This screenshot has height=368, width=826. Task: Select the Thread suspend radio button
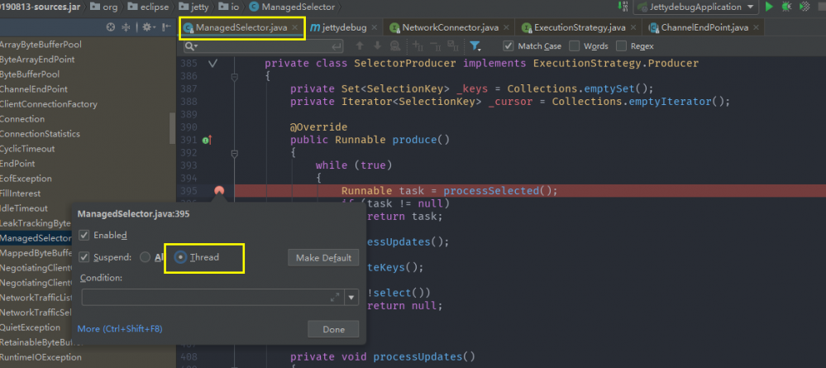pos(179,257)
